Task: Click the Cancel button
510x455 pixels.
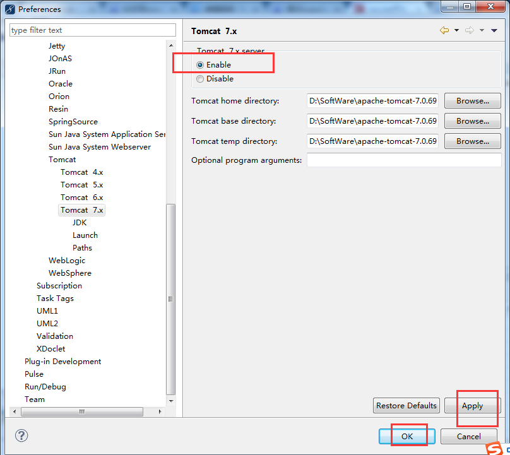Action: click(469, 436)
